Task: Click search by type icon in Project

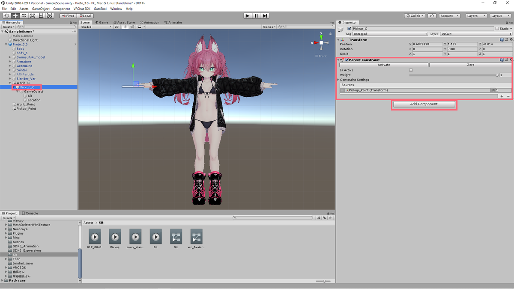Action: (319, 218)
